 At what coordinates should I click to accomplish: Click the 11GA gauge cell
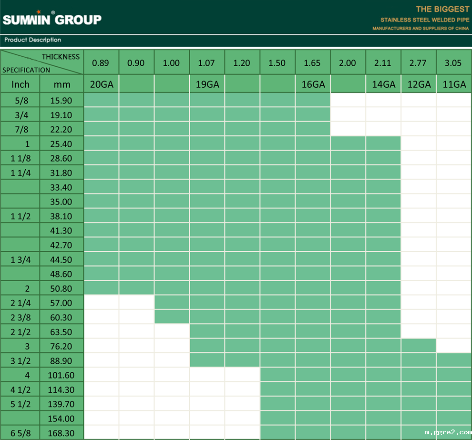(454, 84)
